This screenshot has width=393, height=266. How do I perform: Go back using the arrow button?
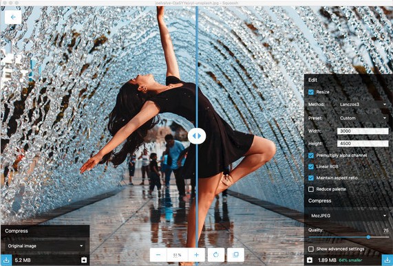pos(13,17)
